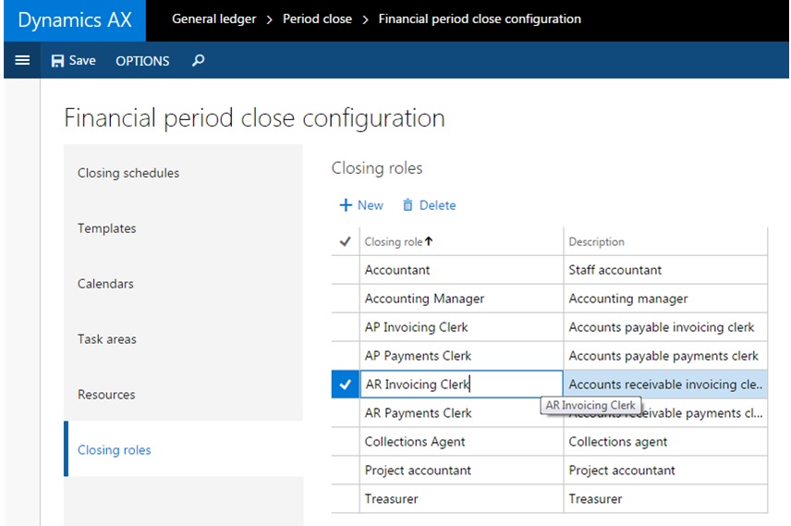The width and height of the screenshot is (791, 526).
Task: Click the plus icon to add New role
Action: point(346,205)
